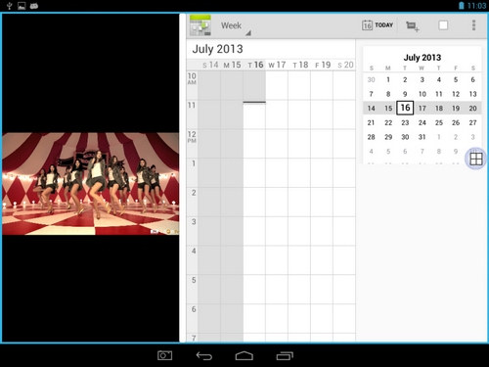
Task: Open the USB notification icon in the status bar
Action: point(9,6)
